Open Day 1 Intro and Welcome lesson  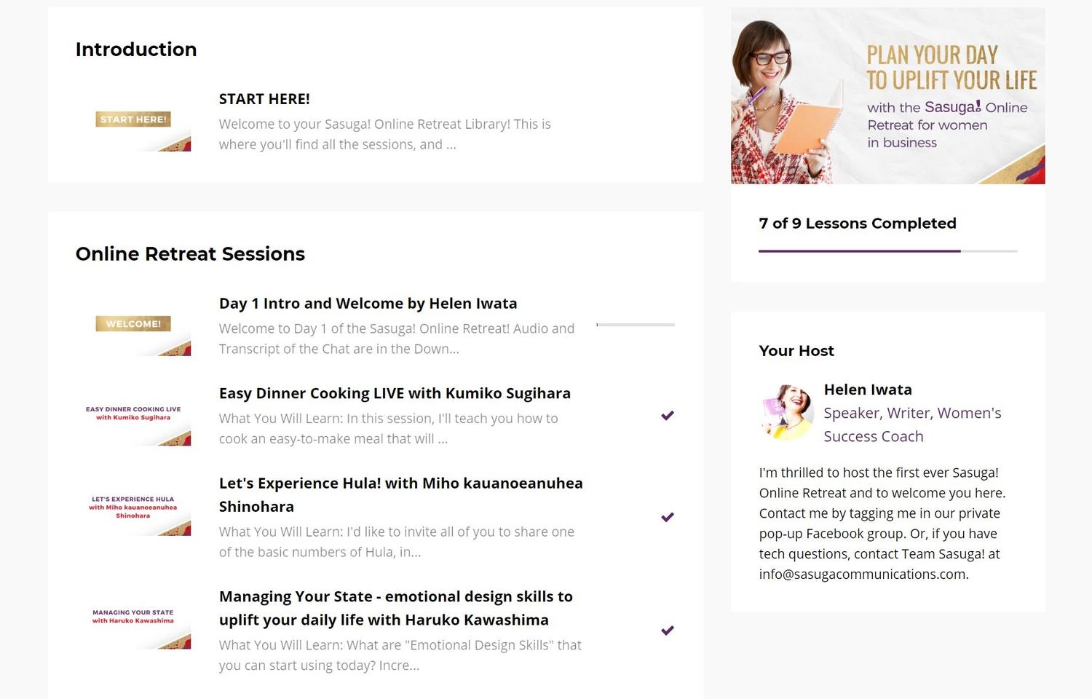coord(368,303)
